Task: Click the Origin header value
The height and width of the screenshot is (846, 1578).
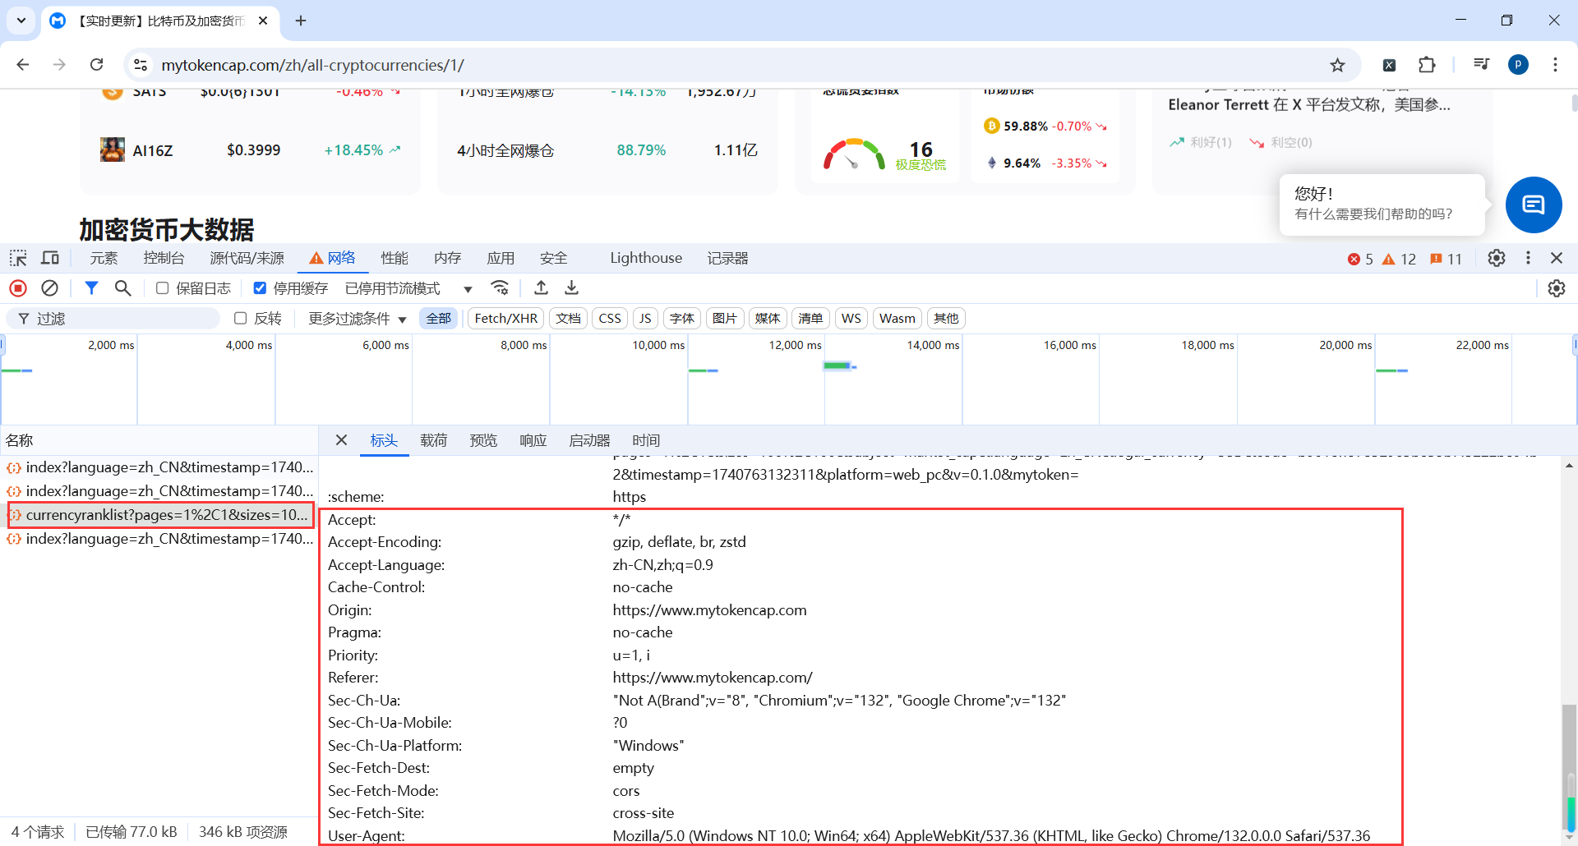Action: click(x=709, y=610)
